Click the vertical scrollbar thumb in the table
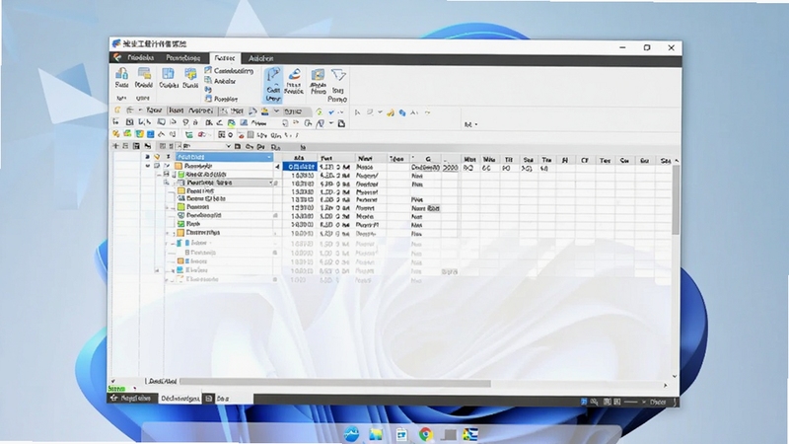Image resolution: width=789 pixels, height=444 pixels. [x=676, y=199]
